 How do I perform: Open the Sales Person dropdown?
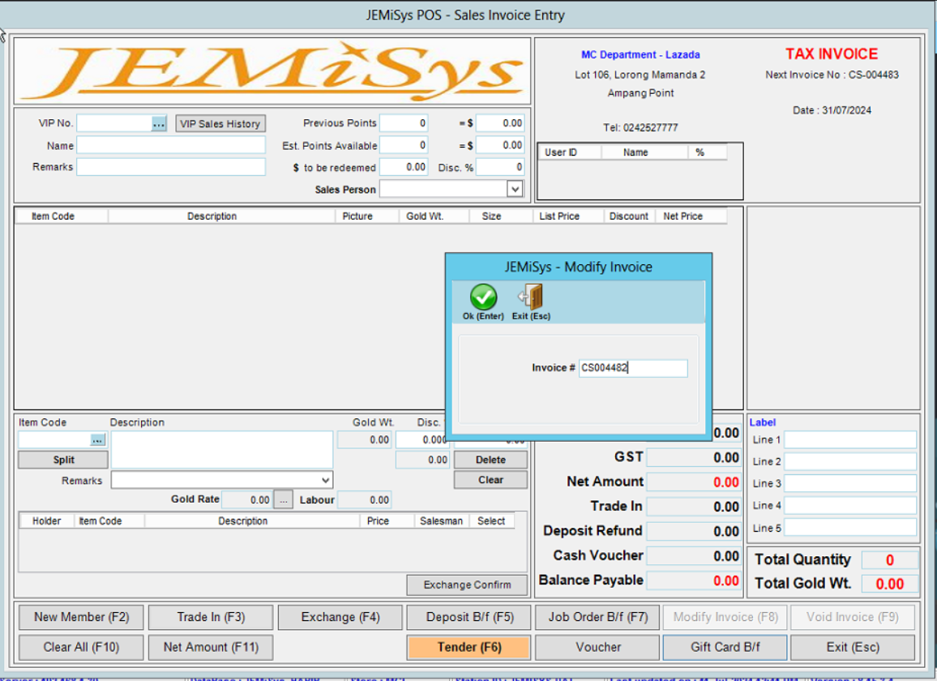[514, 188]
